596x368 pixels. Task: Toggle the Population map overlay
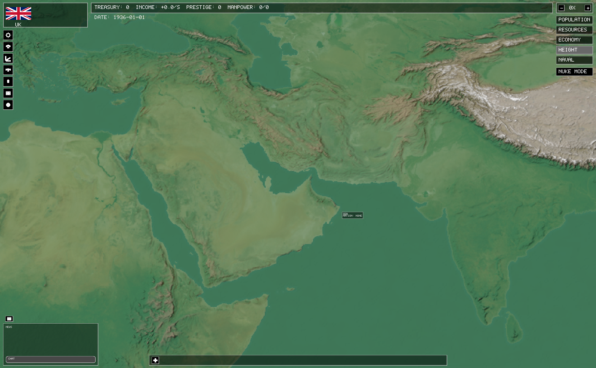coord(574,20)
